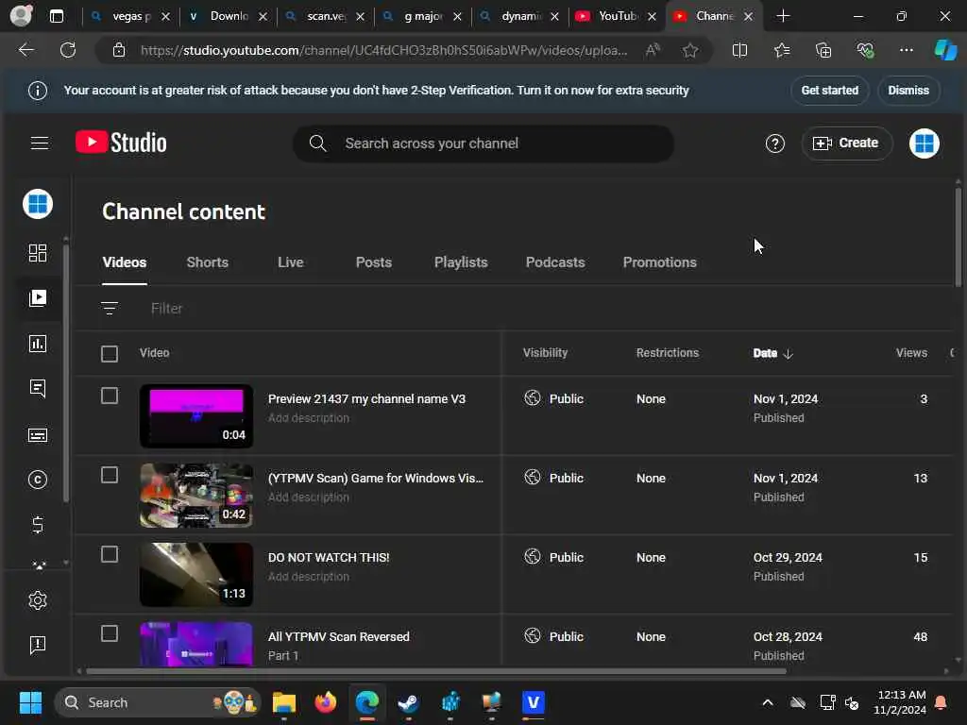
Task: Open DO NOT WATCH THIS! video title
Action: (x=328, y=557)
